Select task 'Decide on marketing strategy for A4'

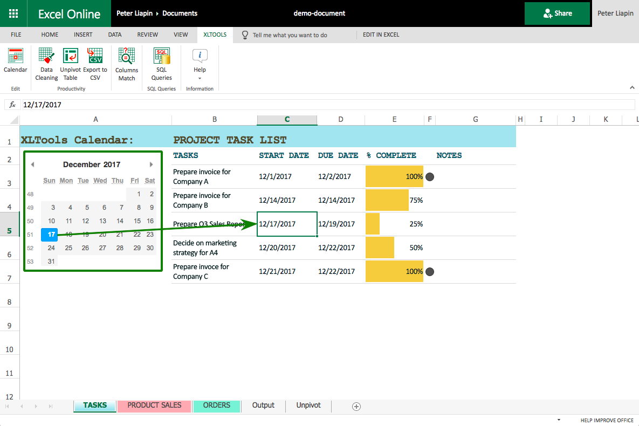pos(214,248)
